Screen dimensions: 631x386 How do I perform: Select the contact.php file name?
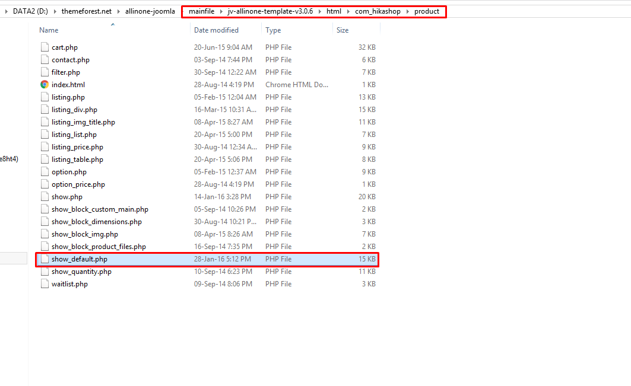tap(71, 59)
